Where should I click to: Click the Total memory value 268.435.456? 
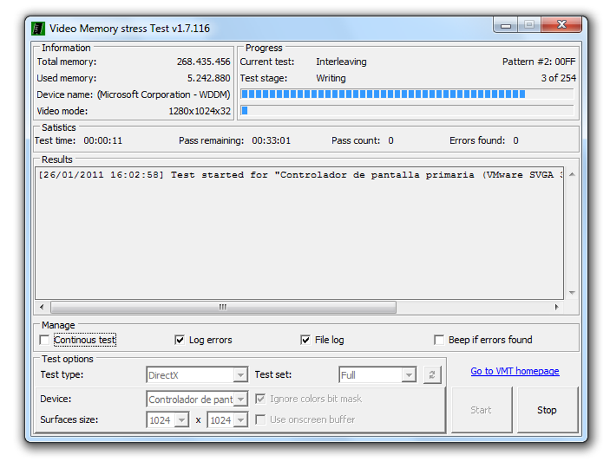(203, 62)
